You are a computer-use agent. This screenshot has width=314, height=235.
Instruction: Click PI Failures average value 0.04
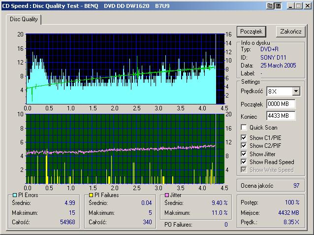coord(146,202)
